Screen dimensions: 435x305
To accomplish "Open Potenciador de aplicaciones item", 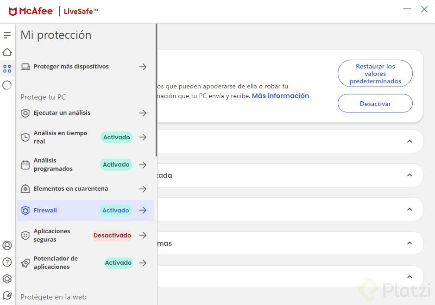I will tap(85, 263).
